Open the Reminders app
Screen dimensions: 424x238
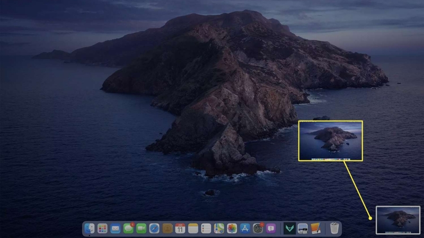pos(206,228)
